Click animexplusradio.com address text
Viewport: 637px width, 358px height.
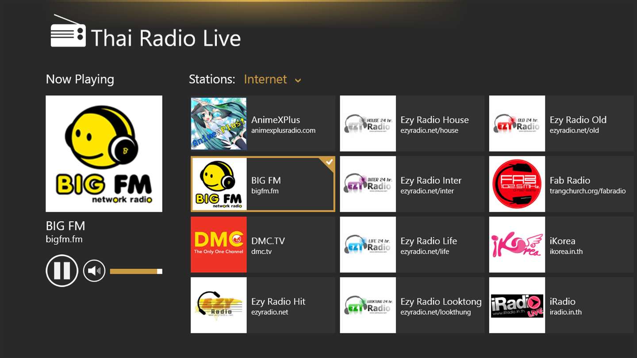click(x=283, y=130)
